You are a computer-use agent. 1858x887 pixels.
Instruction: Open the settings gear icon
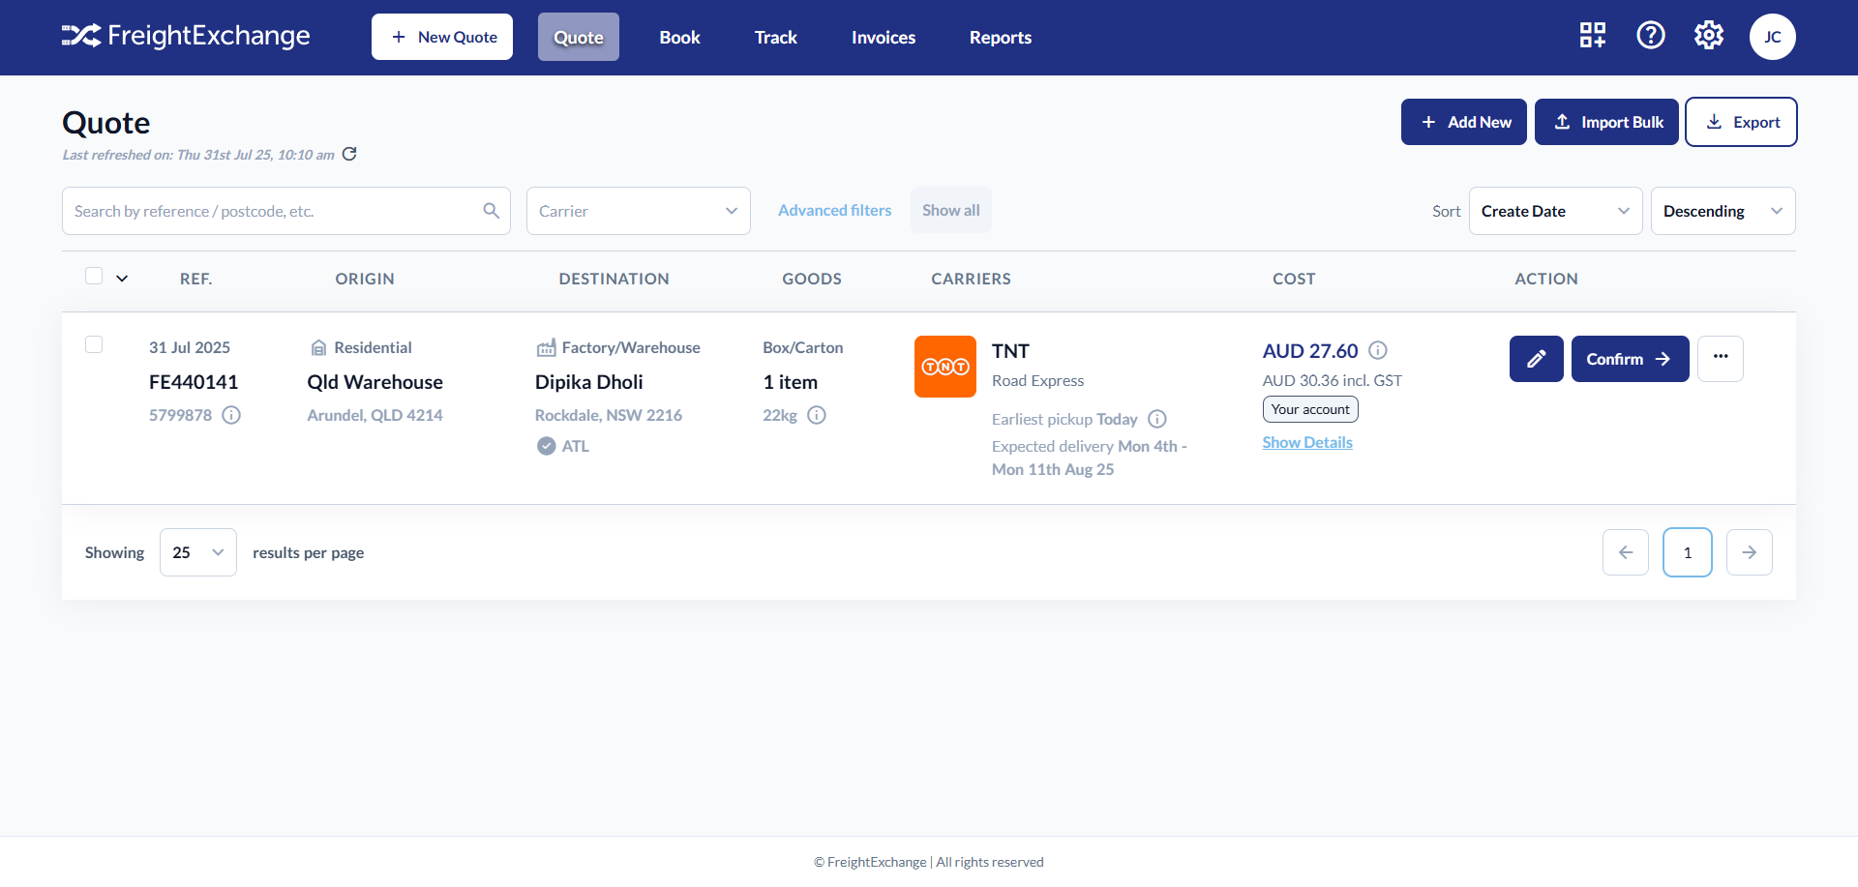[x=1709, y=36]
